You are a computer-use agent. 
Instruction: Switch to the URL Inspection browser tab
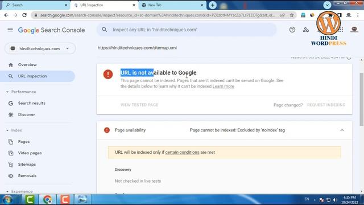click(105, 5)
